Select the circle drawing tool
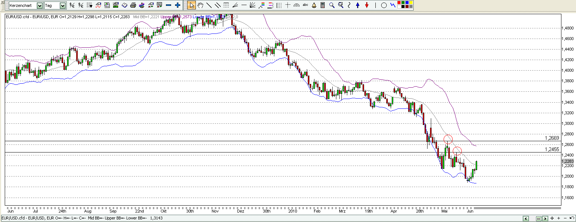This screenshot has height=222, width=576. coord(384,5)
